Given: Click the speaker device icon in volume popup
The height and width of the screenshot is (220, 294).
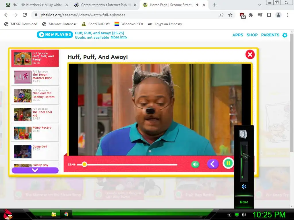Looking at the screenshot, I should (243, 134).
